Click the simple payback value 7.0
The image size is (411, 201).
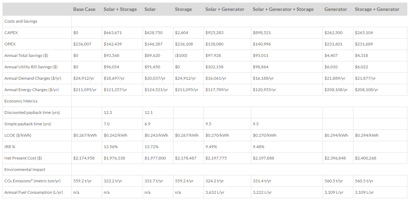(106, 124)
